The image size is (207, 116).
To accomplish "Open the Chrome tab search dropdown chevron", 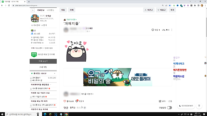I will [x=190, y=2].
